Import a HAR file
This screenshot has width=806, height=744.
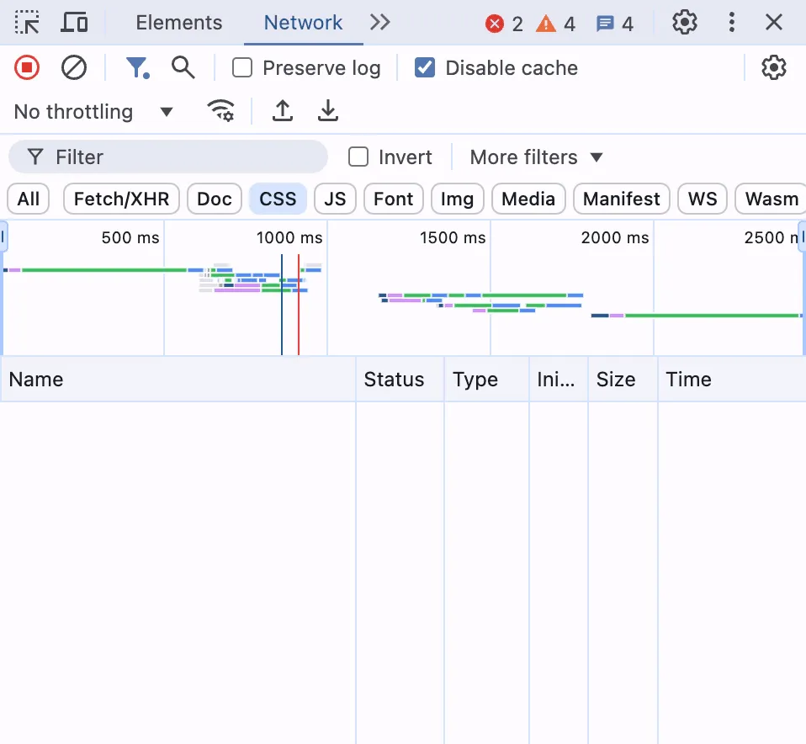[x=283, y=111]
